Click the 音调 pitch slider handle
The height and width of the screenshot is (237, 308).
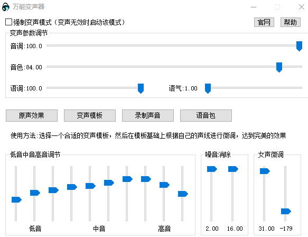299,46
